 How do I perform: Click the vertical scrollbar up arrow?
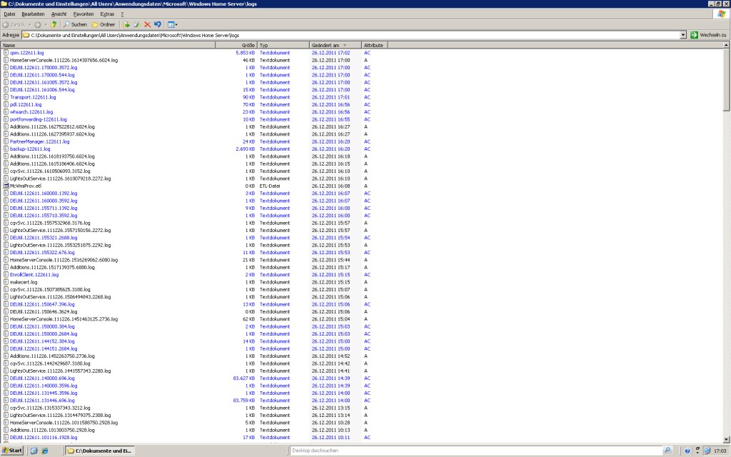(x=726, y=45)
